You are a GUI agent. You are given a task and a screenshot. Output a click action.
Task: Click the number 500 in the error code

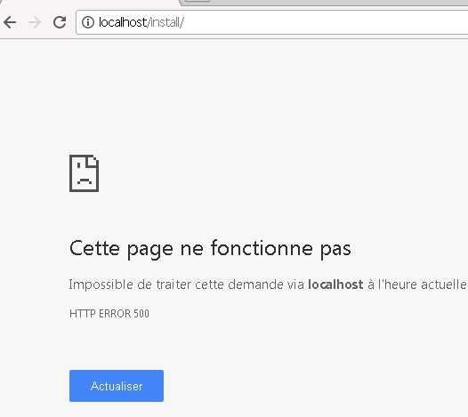click(x=141, y=314)
